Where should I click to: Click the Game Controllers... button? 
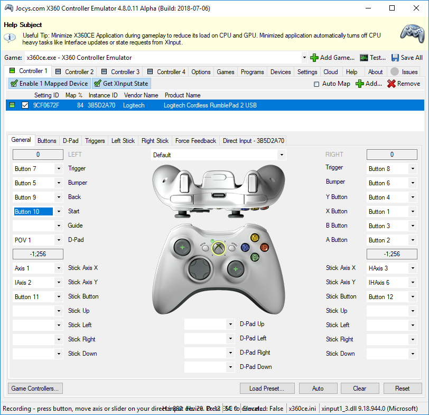[x=35, y=389]
